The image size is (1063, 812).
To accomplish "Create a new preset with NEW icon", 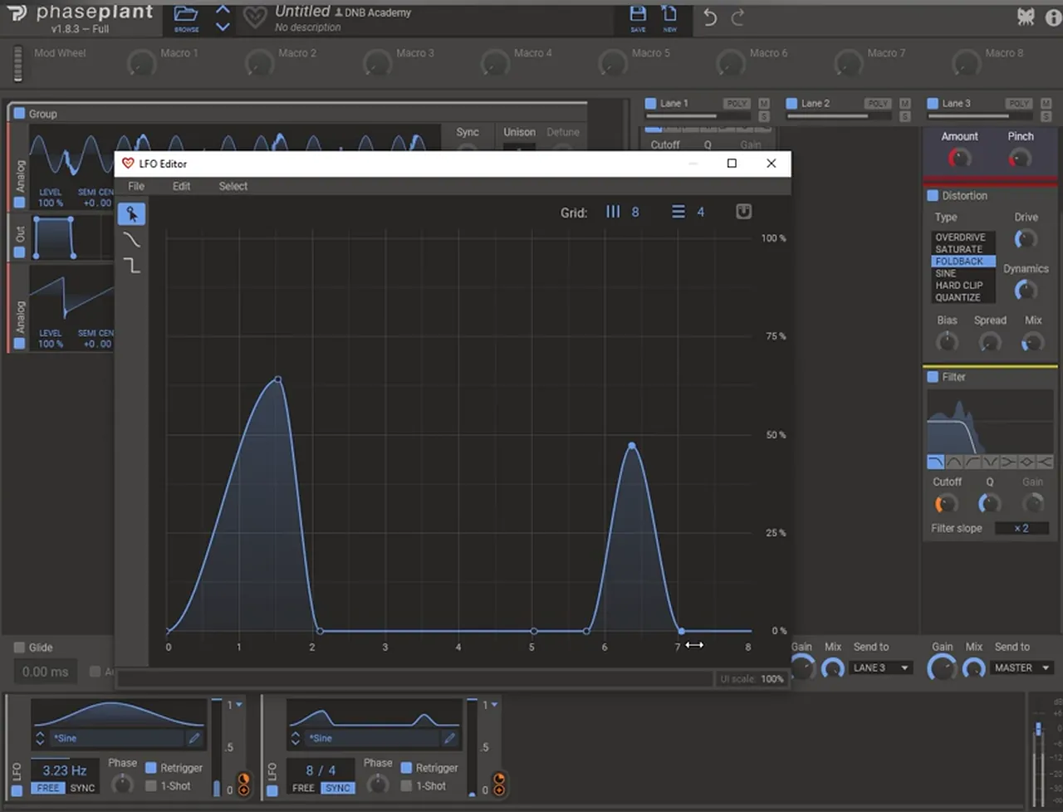I will (669, 18).
